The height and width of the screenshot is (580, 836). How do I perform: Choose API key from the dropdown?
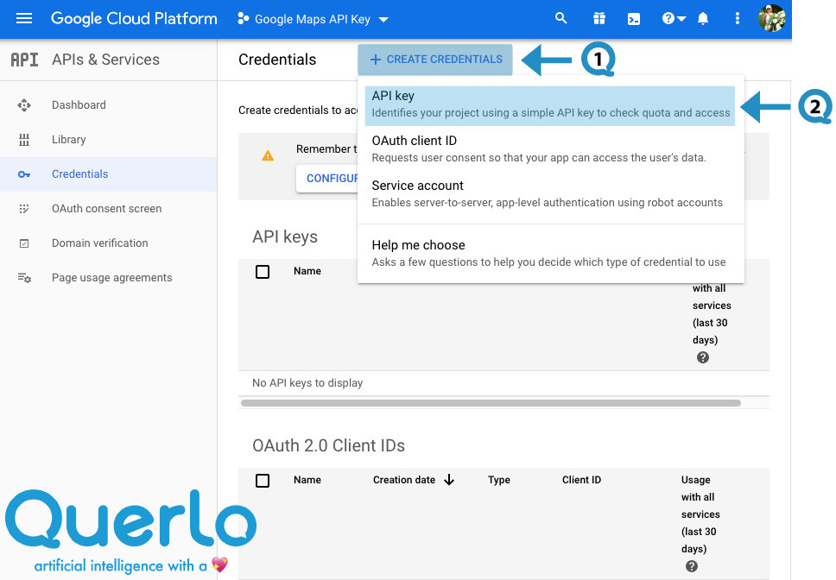[549, 106]
